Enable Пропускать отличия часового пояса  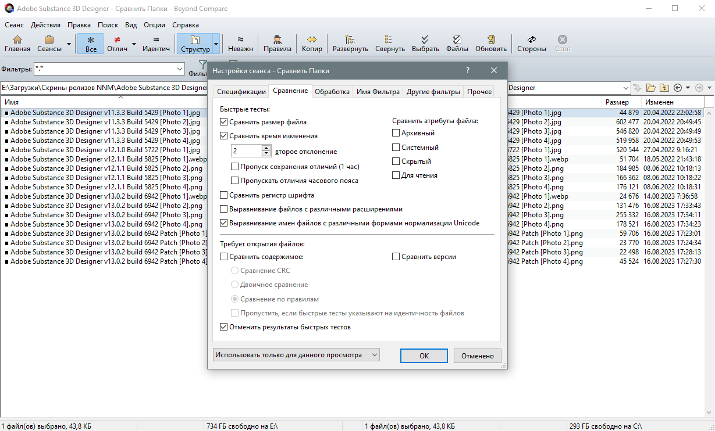pos(235,181)
